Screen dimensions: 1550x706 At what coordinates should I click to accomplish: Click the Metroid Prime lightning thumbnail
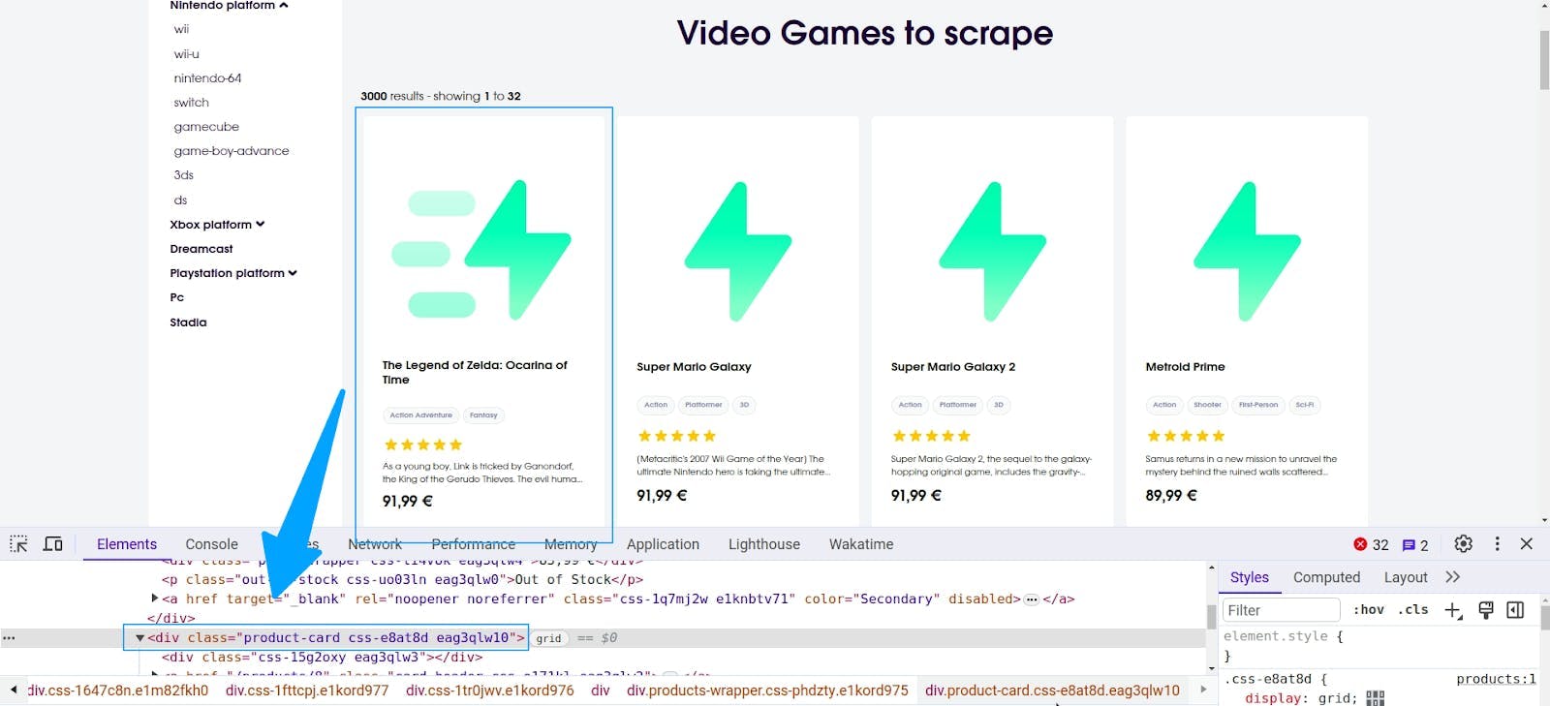coord(1247,252)
